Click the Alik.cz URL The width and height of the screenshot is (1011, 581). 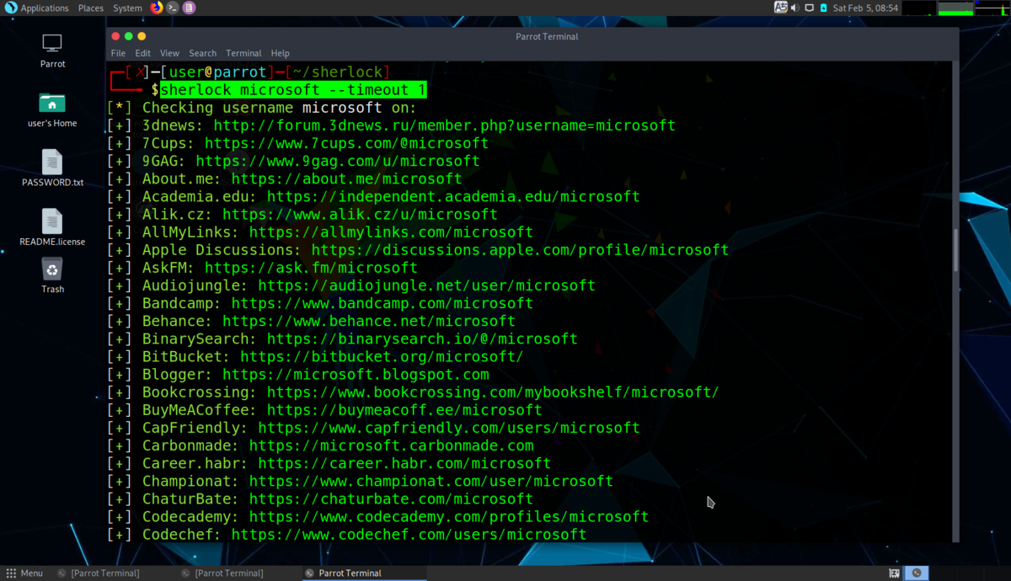coord(360,214)
